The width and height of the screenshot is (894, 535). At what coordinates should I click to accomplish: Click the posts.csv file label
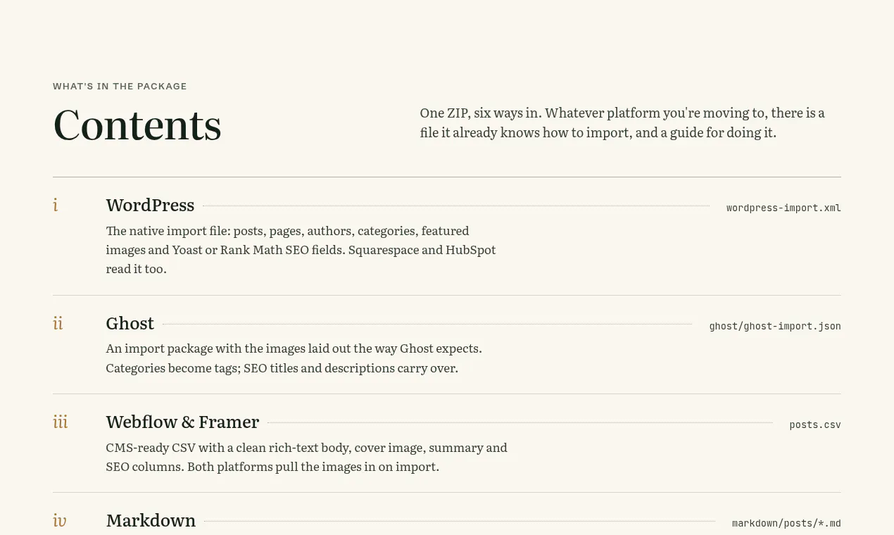[815, 424]
